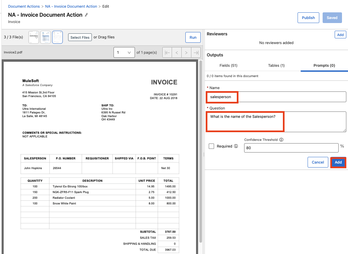Click the document preview vertical scrollbar
Viewport: 348px width, 254px height.
tap(201, 151)
